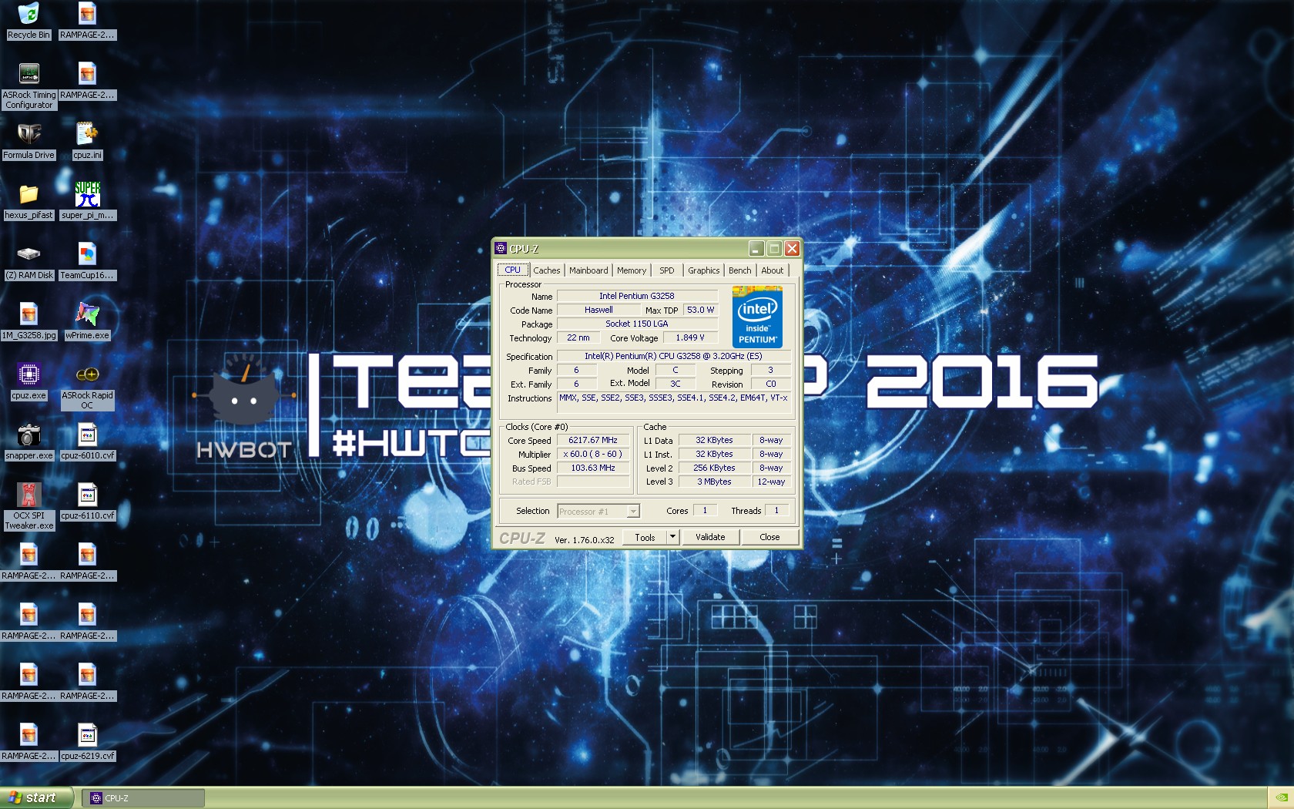Click the Cores count field
This screenshot has width=1294, height=809.
[x=705, y=510]
